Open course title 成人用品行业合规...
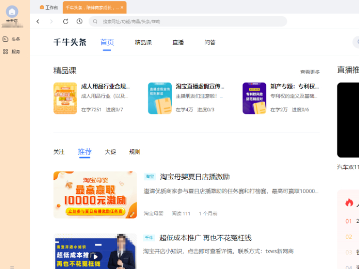Viewport: 359px width, 269px height. (x=105, y=86)
